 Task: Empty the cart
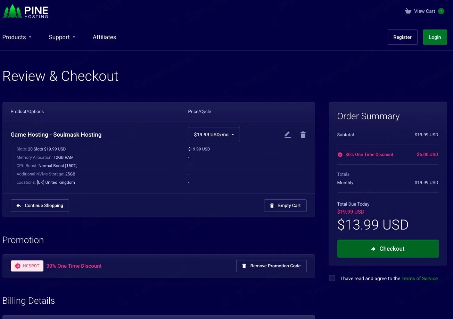click(x=285, y=206)
